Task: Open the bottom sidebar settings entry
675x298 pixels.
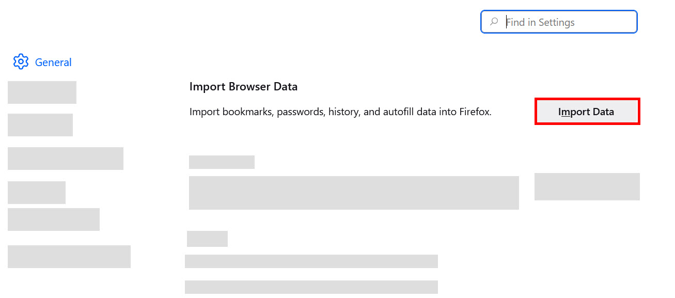Action: coord(69,256)
